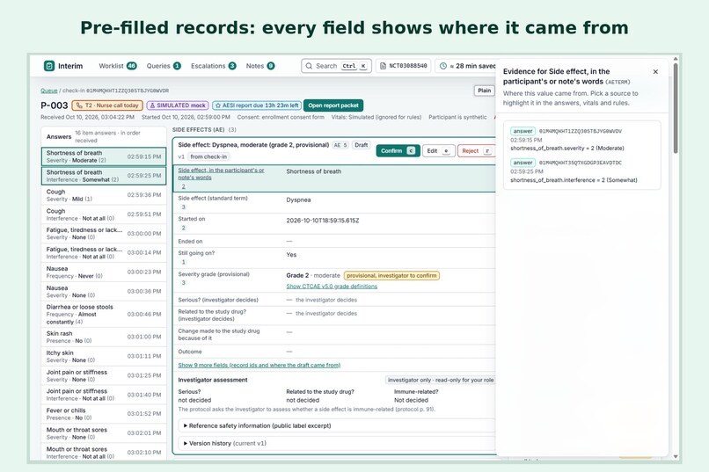This screenshot has width=709, height=472.
Task: Click the search magnifier icon
Action: click(309, 66)
